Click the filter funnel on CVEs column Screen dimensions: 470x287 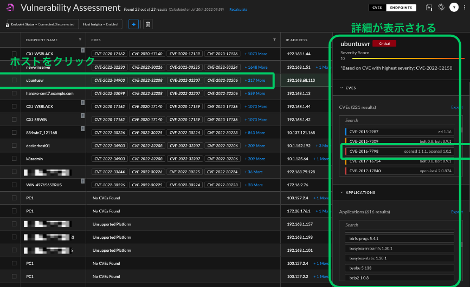pyautogui.click(x=275, y=40)
